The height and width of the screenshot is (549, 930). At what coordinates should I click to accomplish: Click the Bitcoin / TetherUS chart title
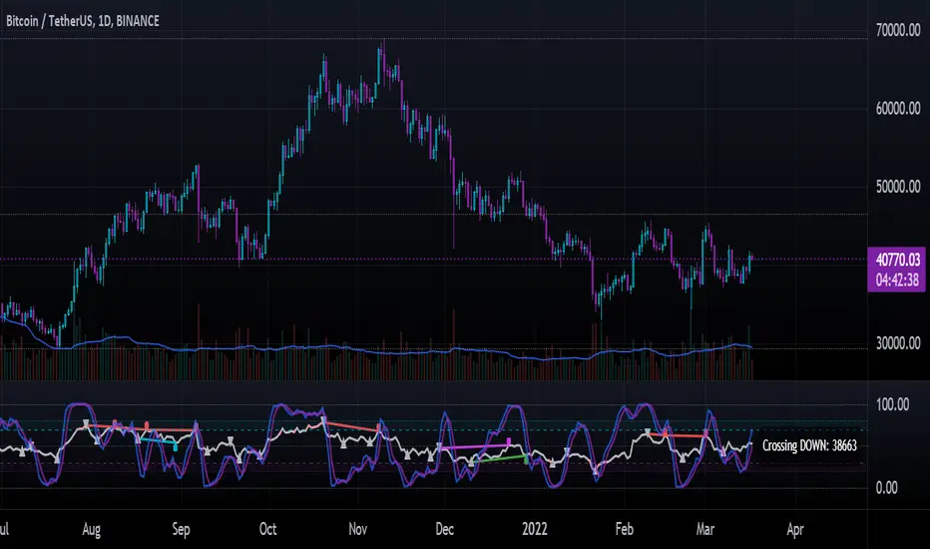(83, 21)
